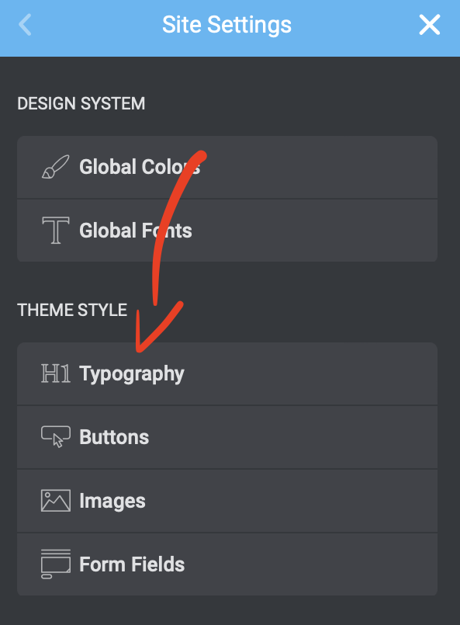Screen dimensions: 460x625
Task: Go back using the header chevron arrow
Action: (25, 25)
